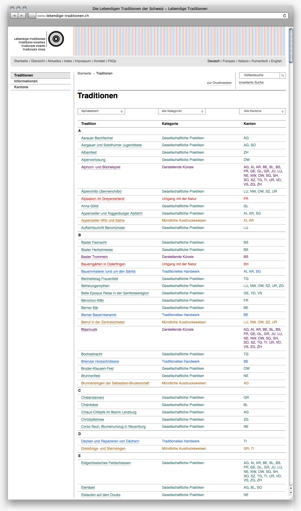
Task: Open the Alle Kantone filter dropdown
Action: click(262, 111)
